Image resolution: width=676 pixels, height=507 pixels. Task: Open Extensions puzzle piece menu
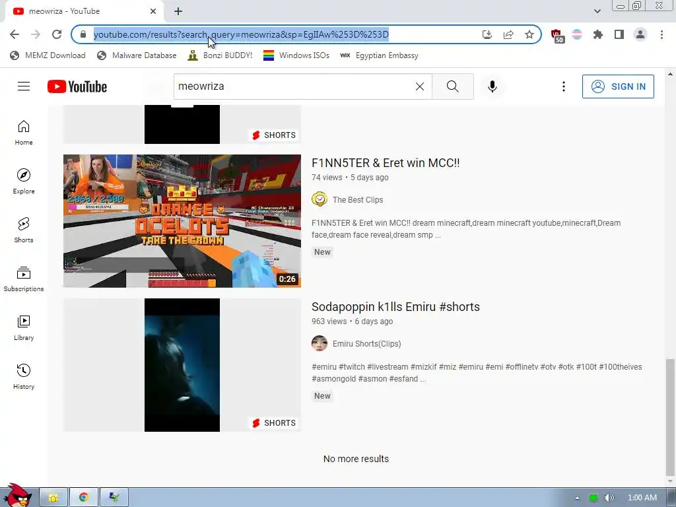(x=598, y=34)
